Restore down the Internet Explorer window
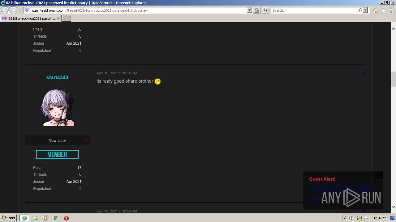The width and height of the screenshot is (396, 222). pos(387,2)
